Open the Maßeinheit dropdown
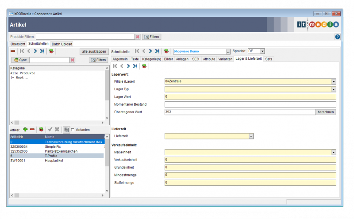354x219 pixels. [333, 152]
